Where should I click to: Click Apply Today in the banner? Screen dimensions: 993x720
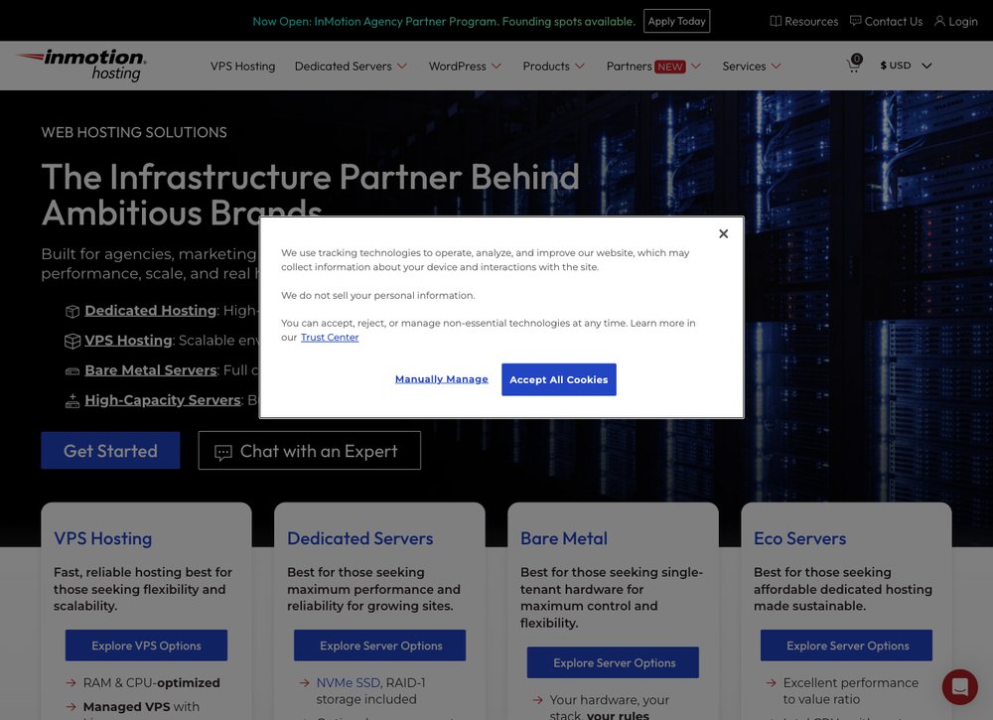point(676,21)
